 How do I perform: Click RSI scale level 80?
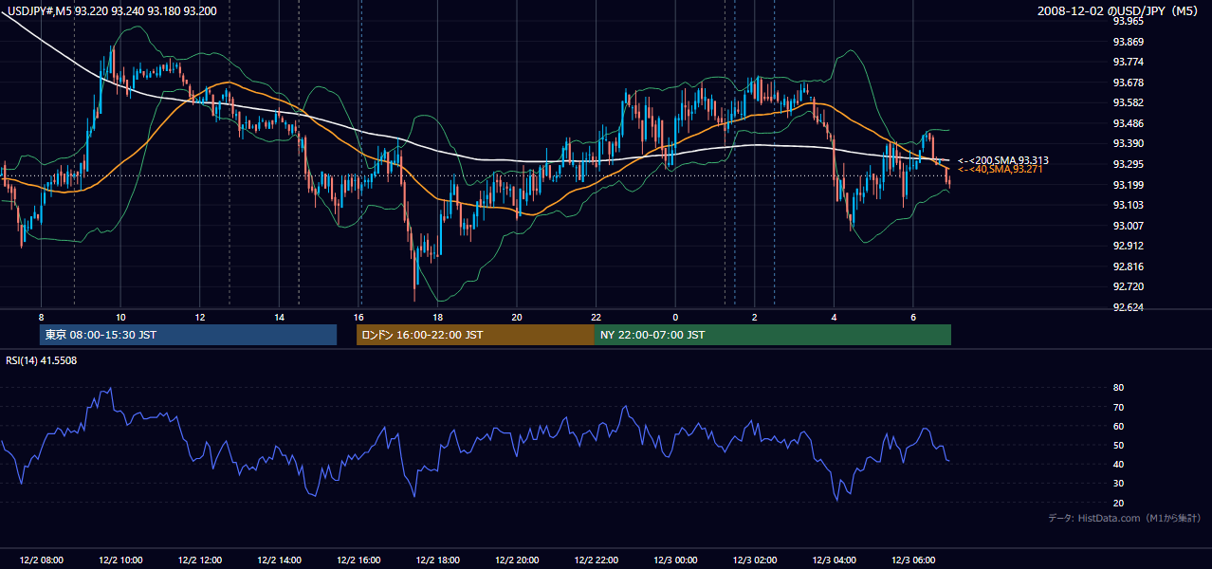tap(1118, 388)
